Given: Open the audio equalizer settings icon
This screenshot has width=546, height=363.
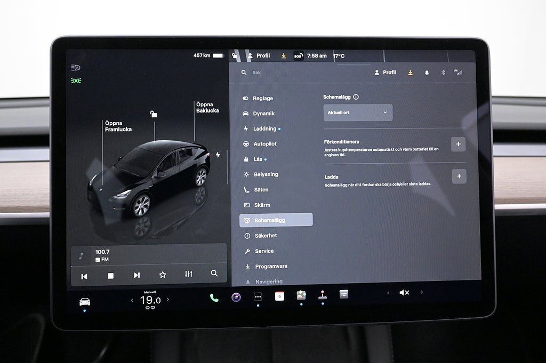Looking at the screenshot, I should [188, 274].
